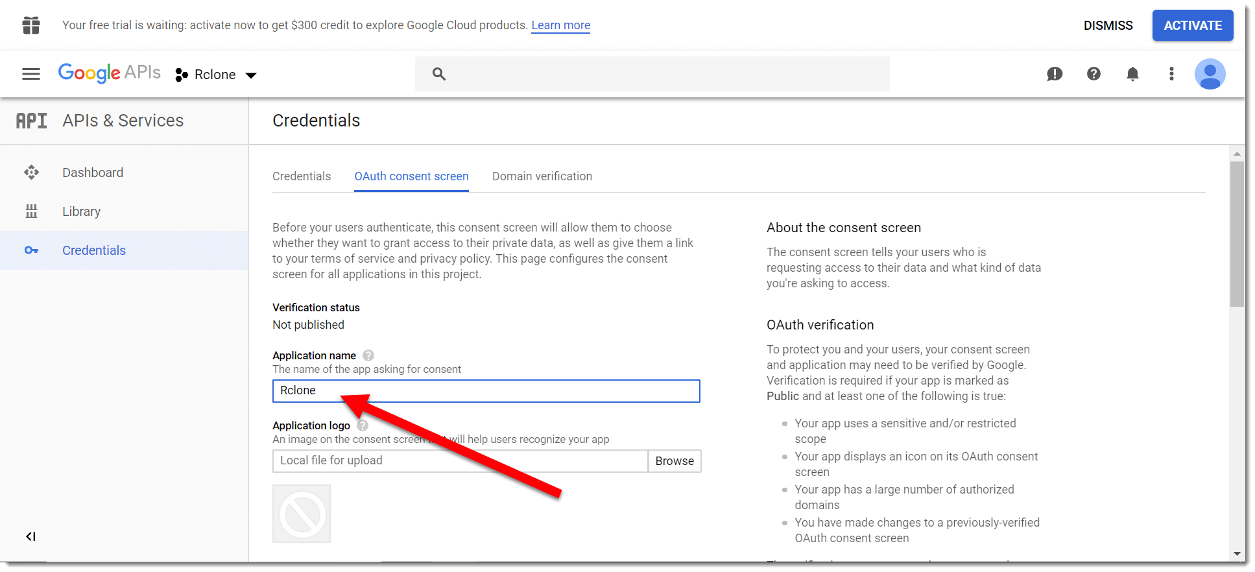Collapse the sidebar with the arrow icon

point(30,536)
